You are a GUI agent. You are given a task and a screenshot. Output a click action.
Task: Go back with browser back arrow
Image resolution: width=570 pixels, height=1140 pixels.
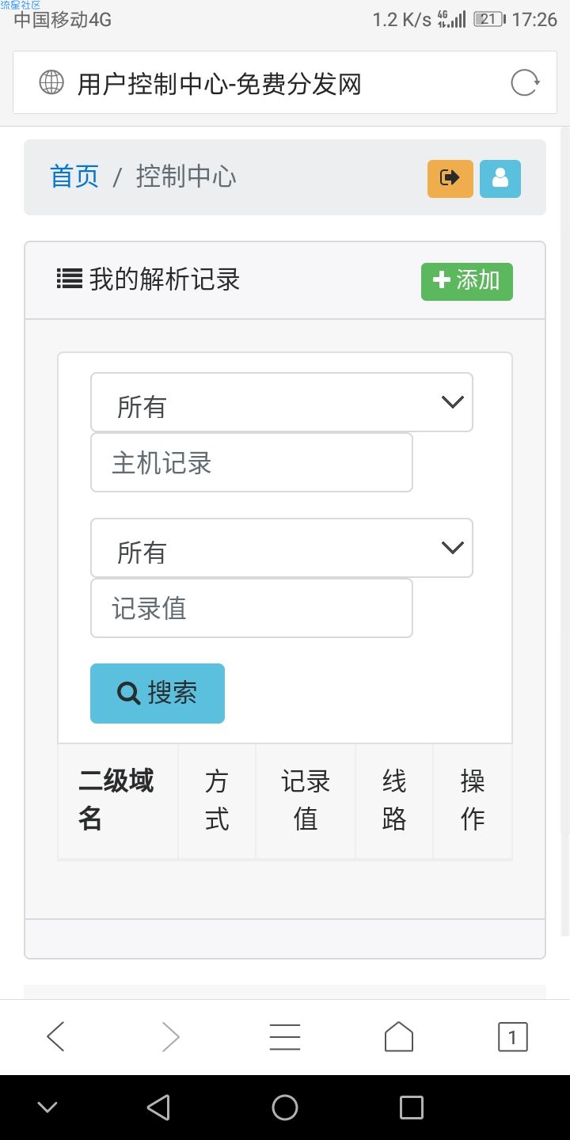click(55, 1037)
